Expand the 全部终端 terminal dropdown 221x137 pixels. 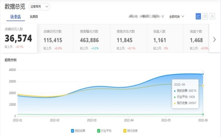point(176,16)
